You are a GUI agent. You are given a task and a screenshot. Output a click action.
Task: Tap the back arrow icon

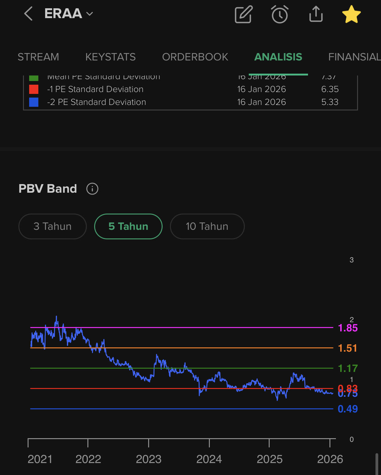click(29, 14)
